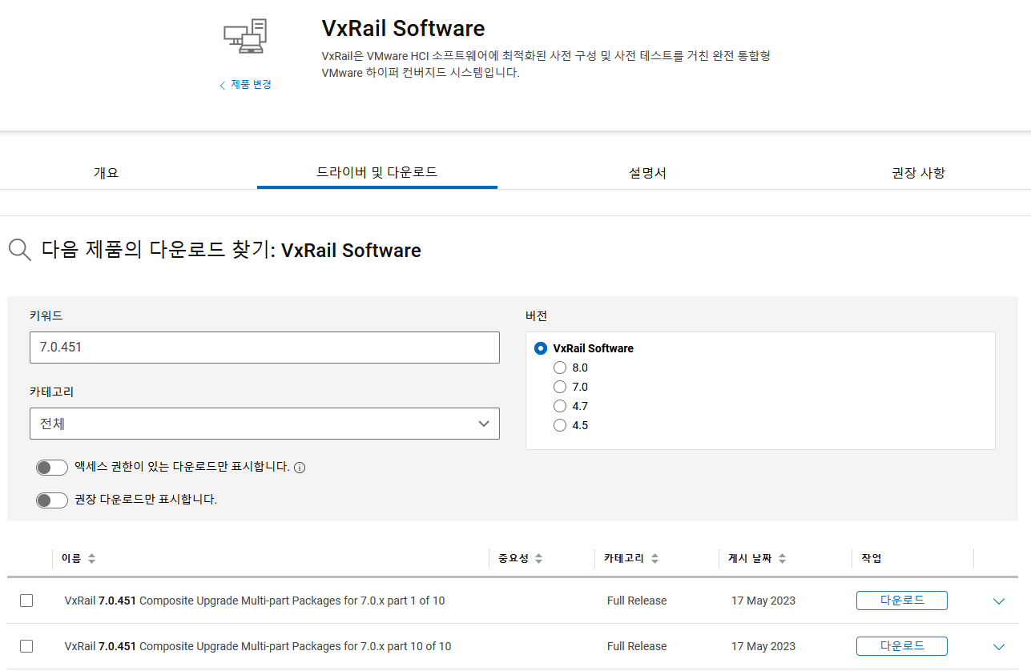The image size is (1031, 671).
Task: Sort by 중요성 column arrows
Action: 538,559
